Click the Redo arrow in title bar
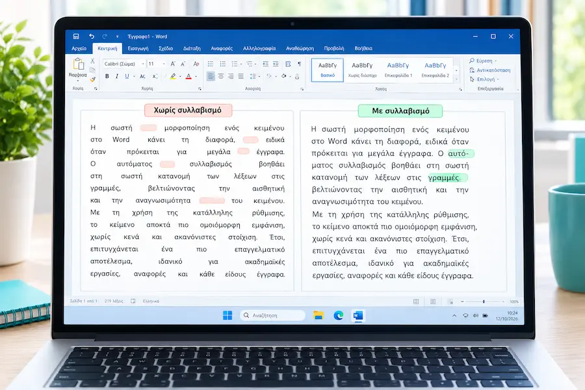This screenshot has width=585, height=390. point(105,36)
